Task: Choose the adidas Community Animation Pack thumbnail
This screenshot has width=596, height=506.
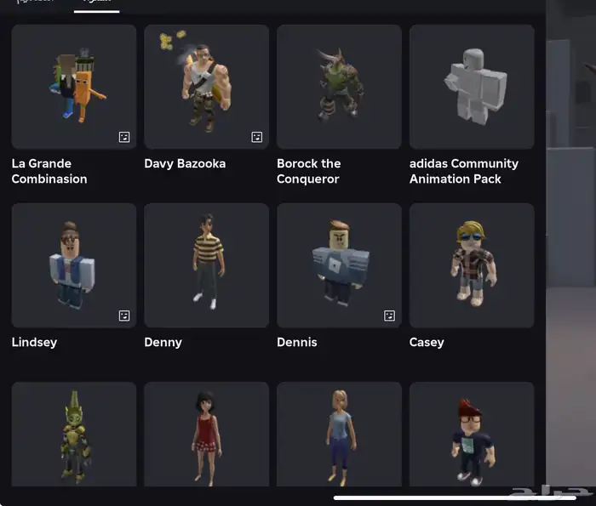Action: click(472, 87)
